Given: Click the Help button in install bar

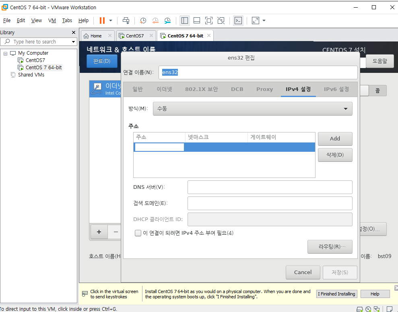Looking at the screenshot, I should pos(375,294).
